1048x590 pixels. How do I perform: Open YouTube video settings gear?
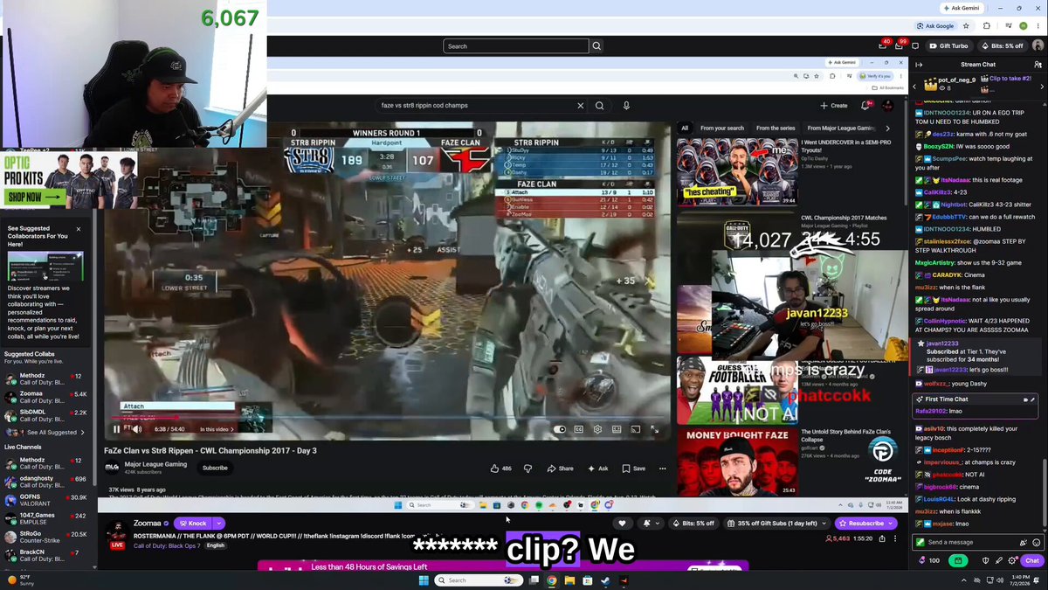click(x=597, y=429)
